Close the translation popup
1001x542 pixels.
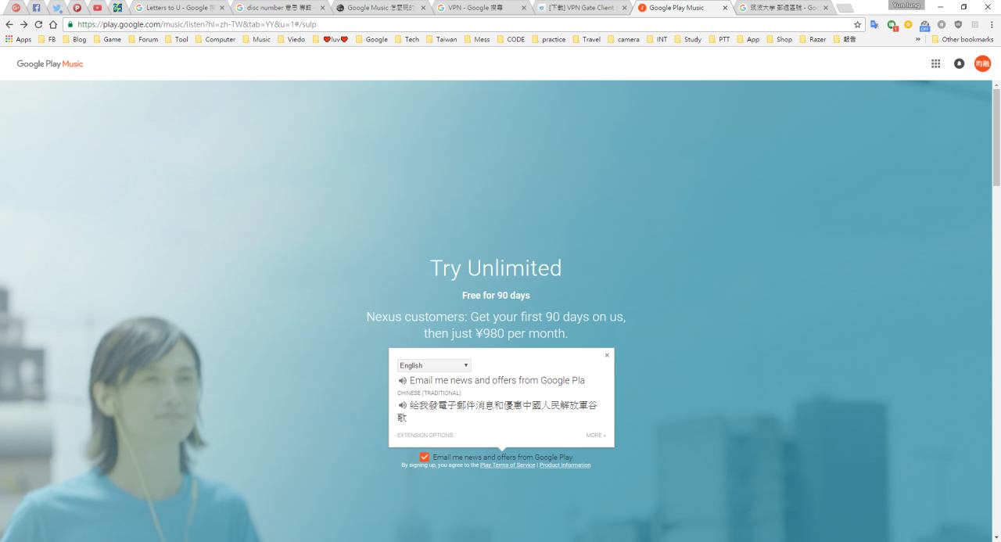[x=607, y=355]
